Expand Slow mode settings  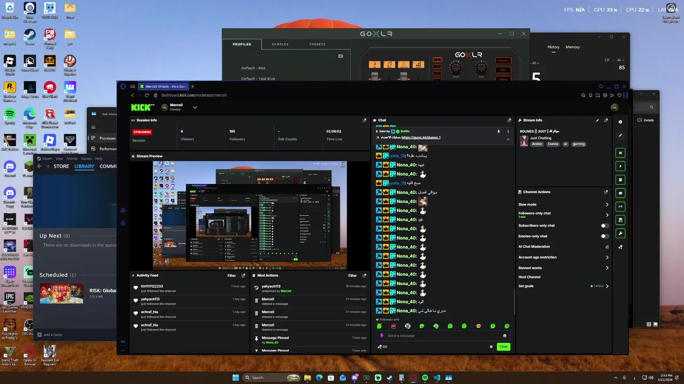pos(607,204)
